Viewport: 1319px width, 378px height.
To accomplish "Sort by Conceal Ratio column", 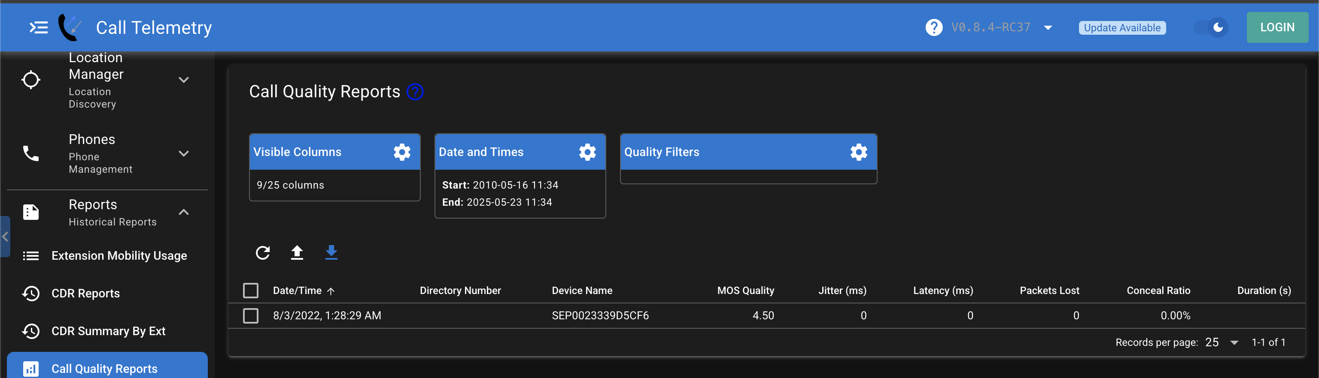I will pyautogui.click(x=1158, y=291).
